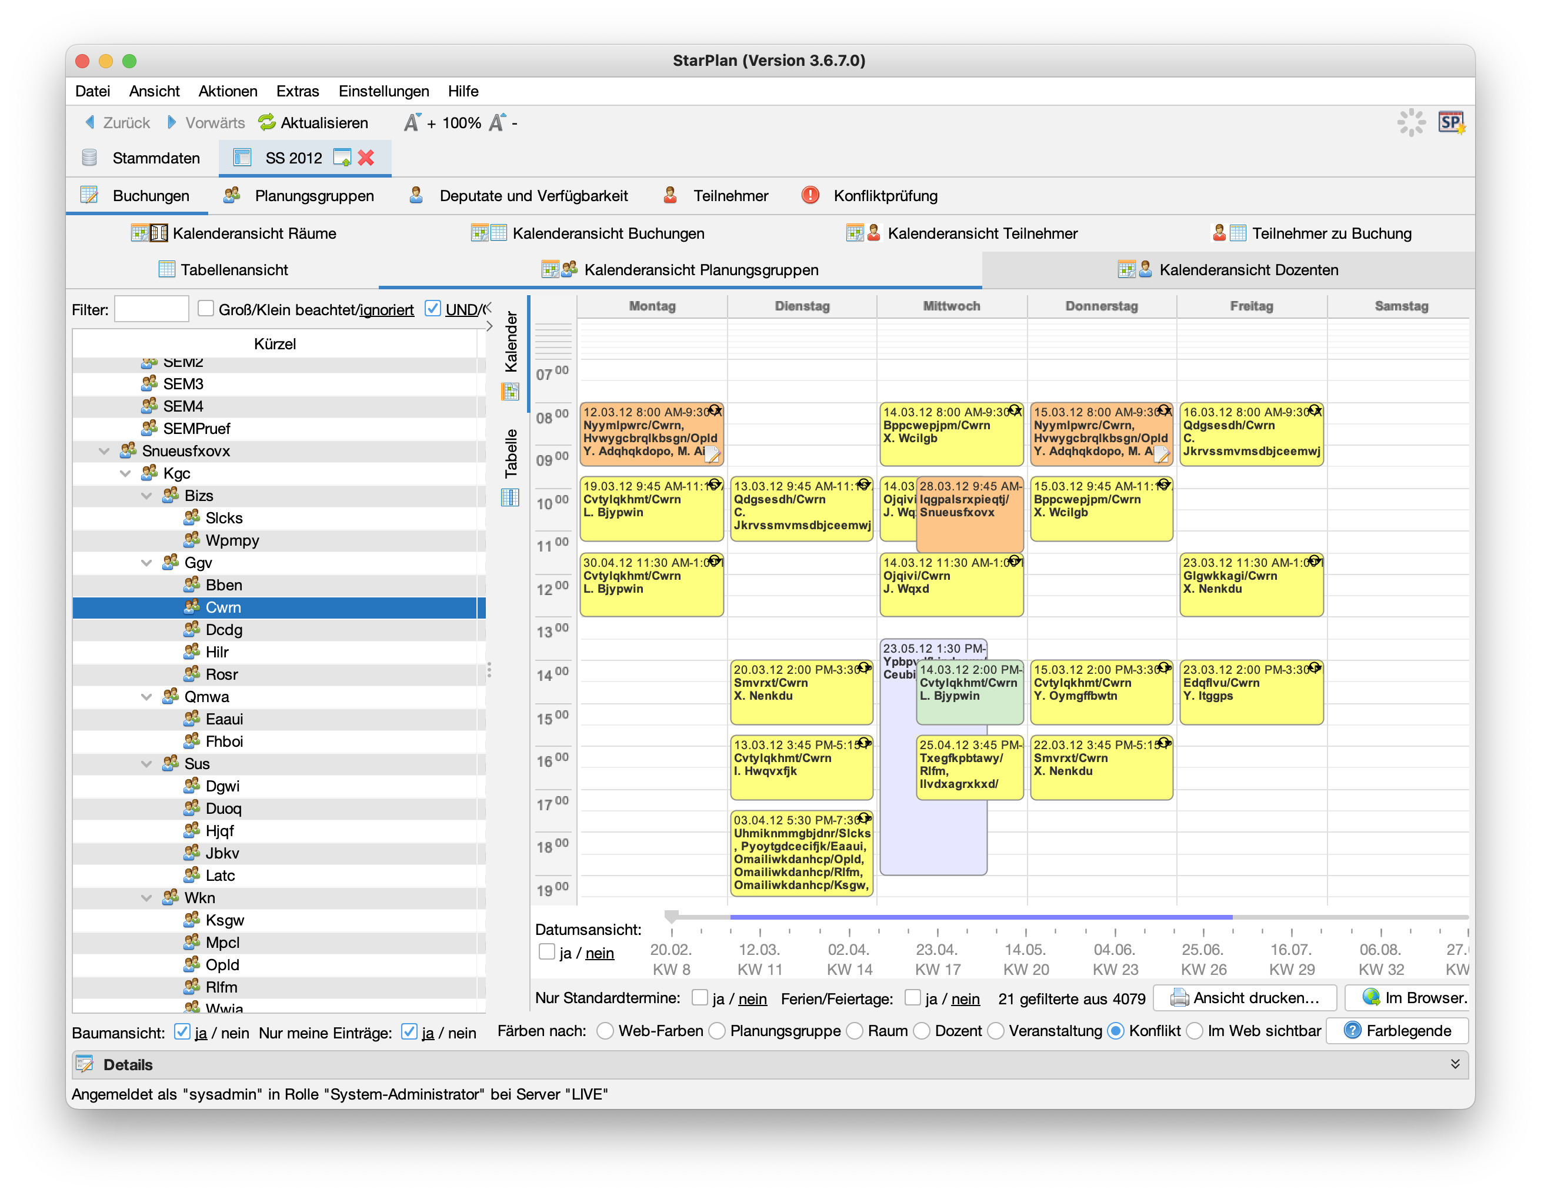Click the SP star icon at top right

coord(1452,123)
